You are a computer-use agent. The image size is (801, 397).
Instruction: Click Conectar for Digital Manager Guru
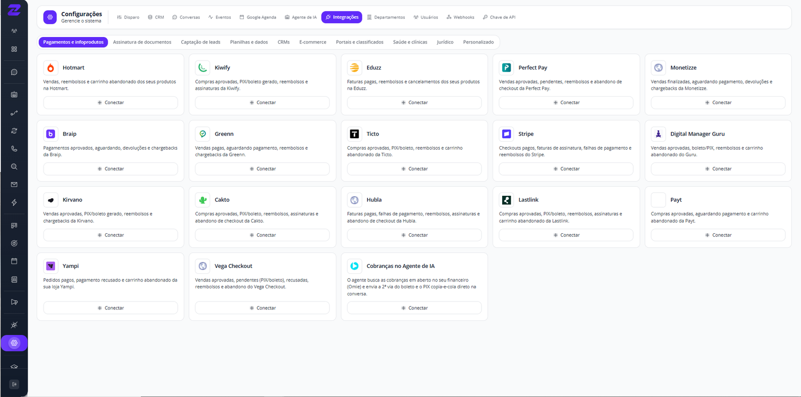pos(718,169)
